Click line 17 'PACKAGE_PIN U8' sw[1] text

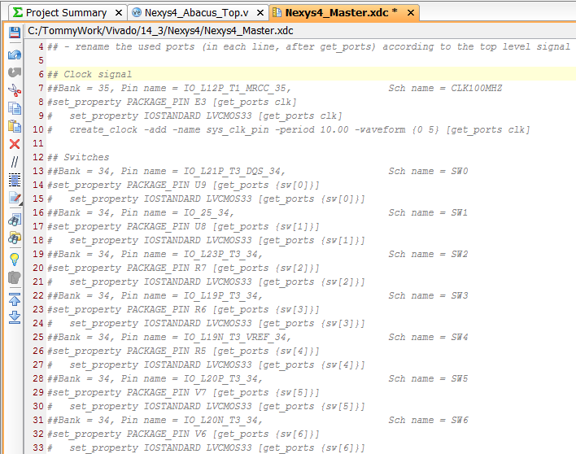coord(183,226)
